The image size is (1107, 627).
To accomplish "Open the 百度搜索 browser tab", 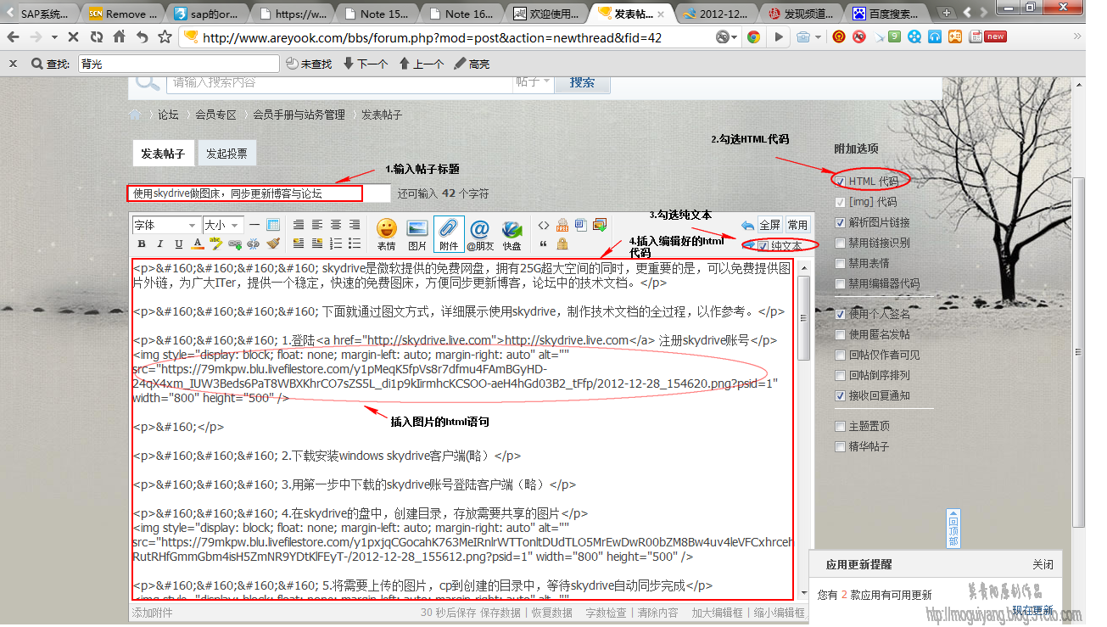I will [886, 14].
